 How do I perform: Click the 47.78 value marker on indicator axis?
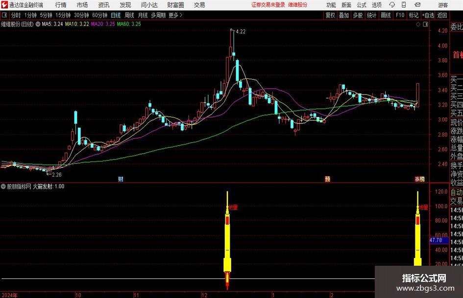[x=439, y=240]
